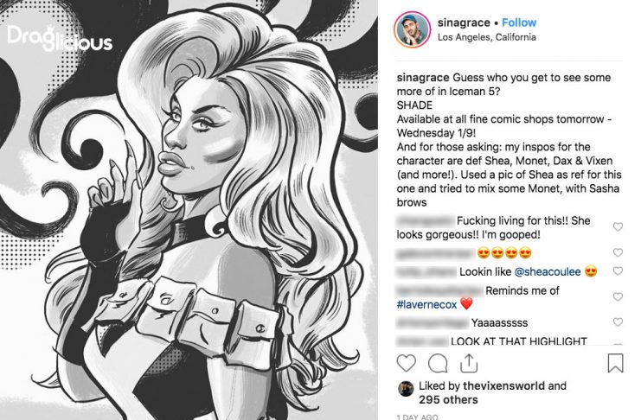Open the #lavernecox hashtag

click(426, 304)
